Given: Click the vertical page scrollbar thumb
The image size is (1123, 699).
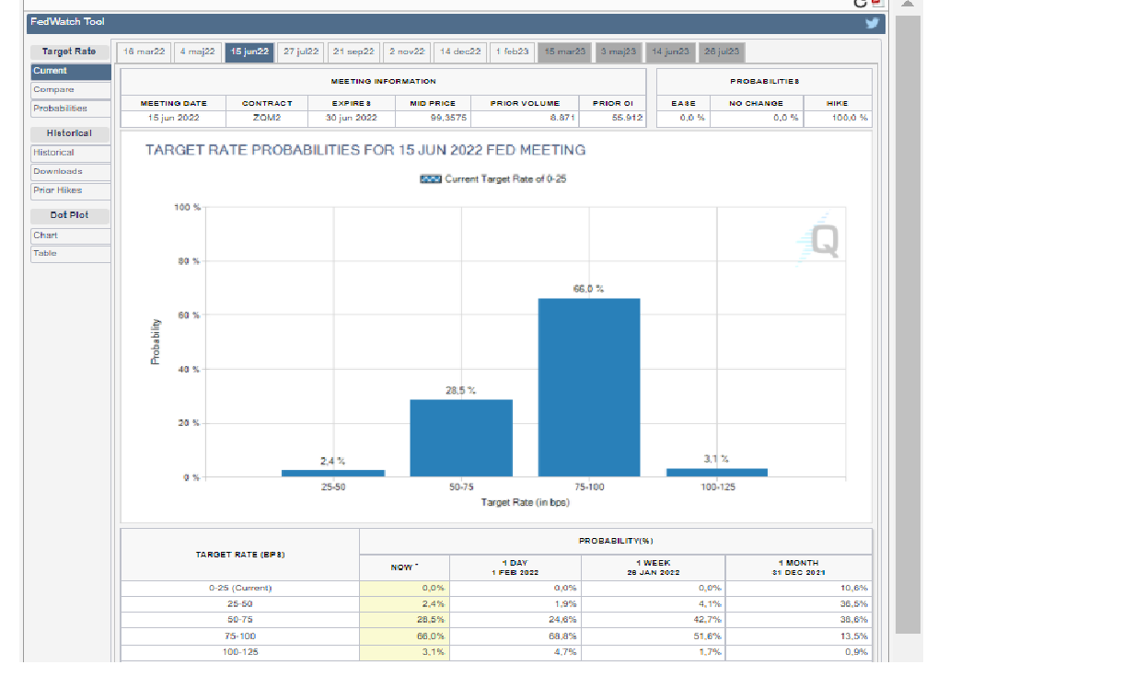Looking at the screenshot, I should [x=908, y=322].
